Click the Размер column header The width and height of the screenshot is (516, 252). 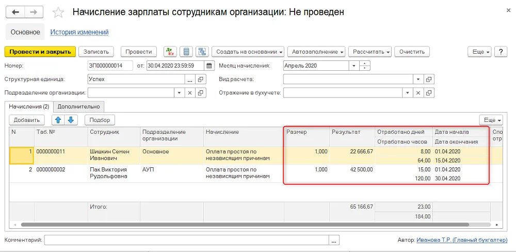(x=307, y=137)
